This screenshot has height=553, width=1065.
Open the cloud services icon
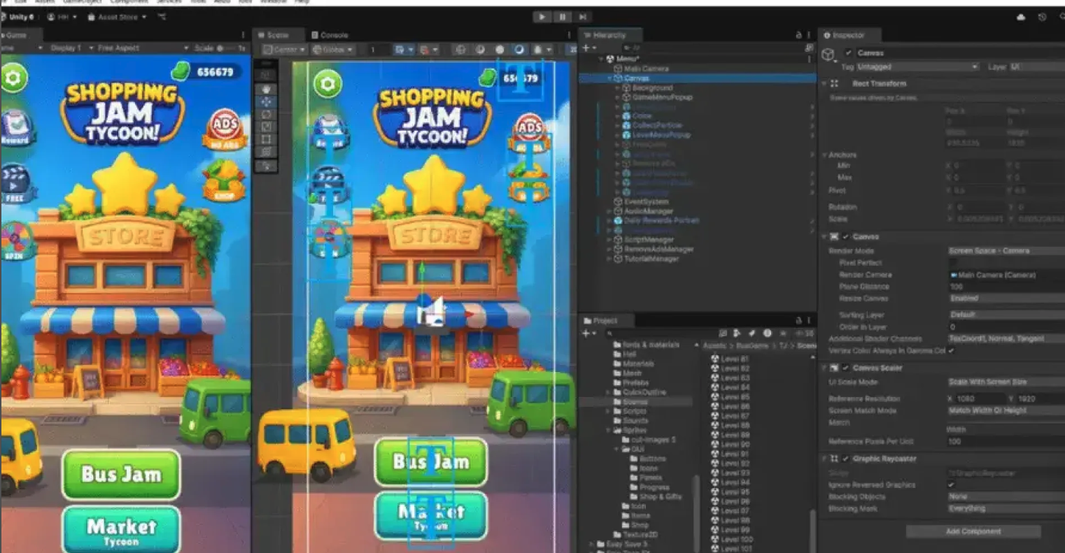pyautogui.click(x=1021, y=17)
